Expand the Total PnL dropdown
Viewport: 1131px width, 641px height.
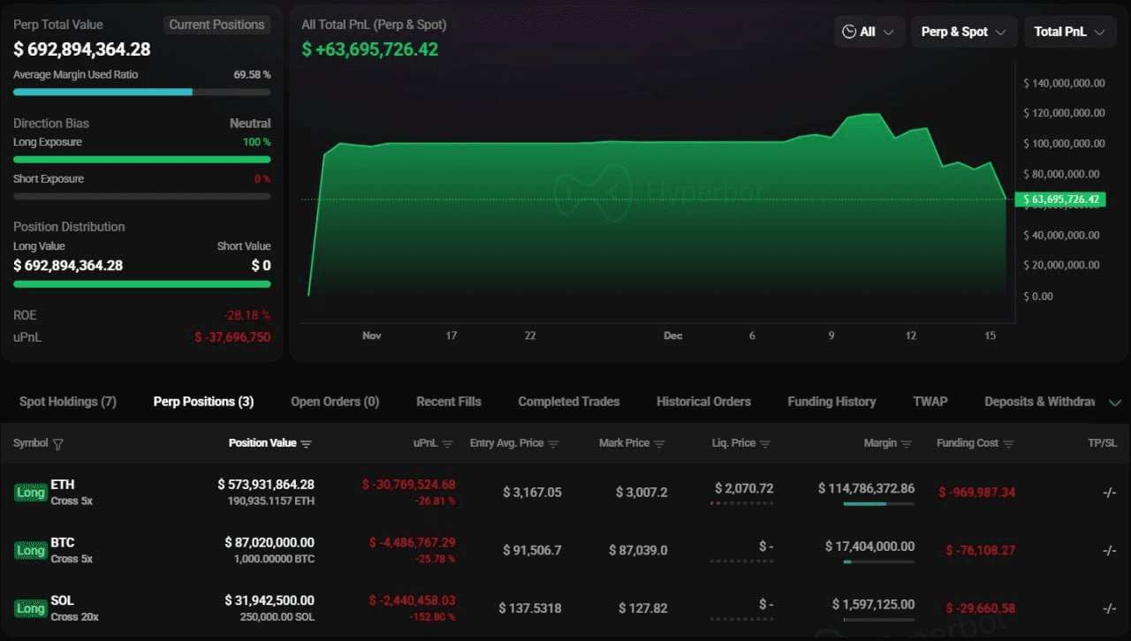[1069, 32]
